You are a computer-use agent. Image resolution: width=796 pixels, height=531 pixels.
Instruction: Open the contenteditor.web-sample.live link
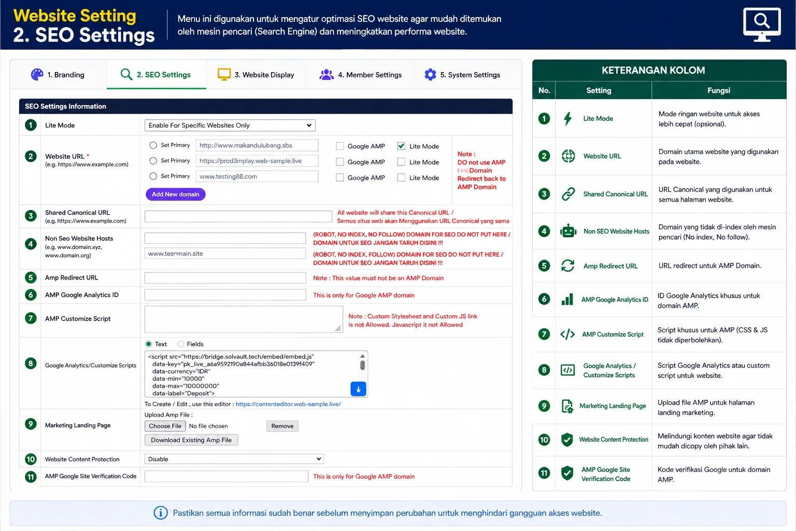288,404
